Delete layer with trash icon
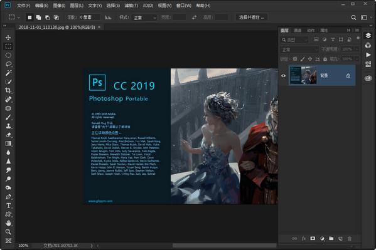This screenshot has height=250, width=376. point(350,238)
